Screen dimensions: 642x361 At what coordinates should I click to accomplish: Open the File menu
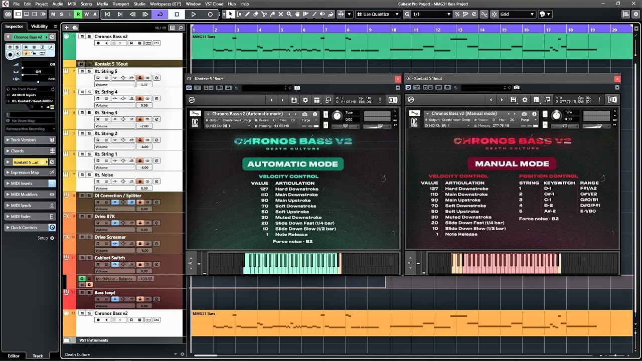point(17,4)
